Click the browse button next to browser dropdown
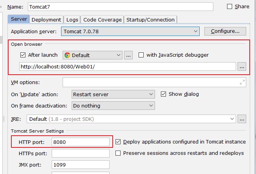This screenshot has width=256, height=174. click(128, 55)
